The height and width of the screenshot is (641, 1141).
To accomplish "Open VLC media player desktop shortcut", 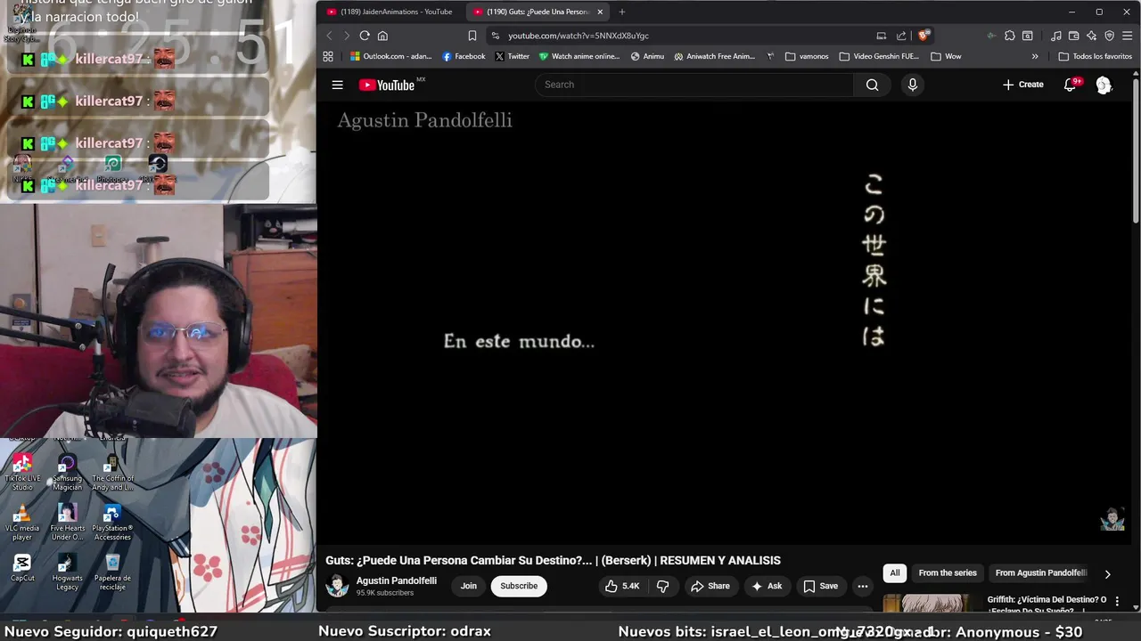I will pos(22,523).
